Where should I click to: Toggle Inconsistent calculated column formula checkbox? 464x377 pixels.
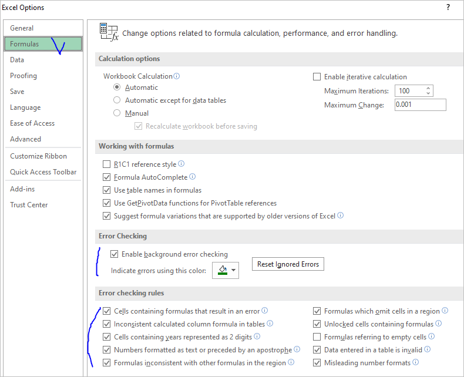[x=106, y=324]
